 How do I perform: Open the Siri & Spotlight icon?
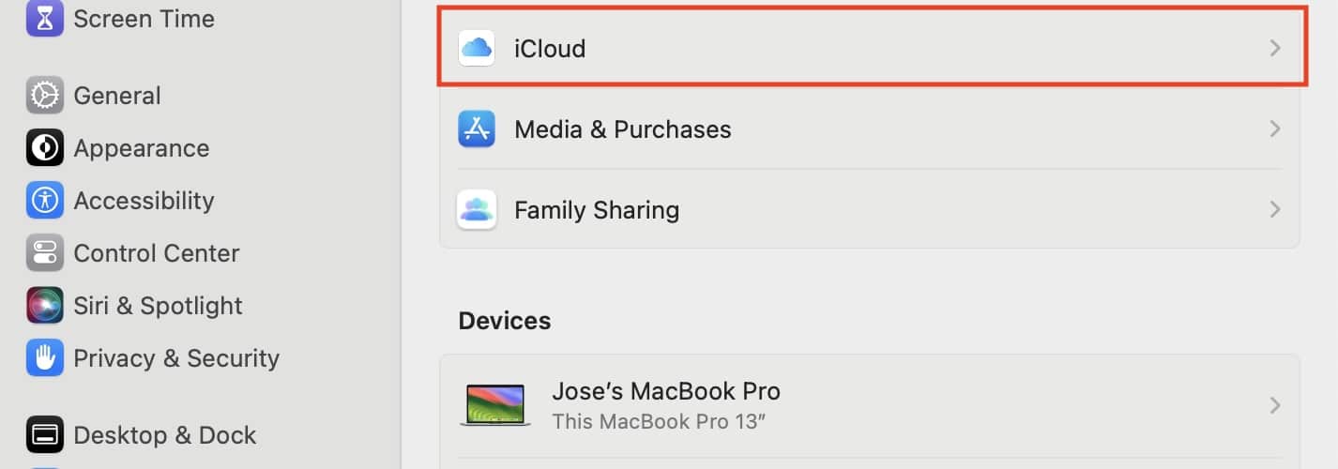point(44,306)
